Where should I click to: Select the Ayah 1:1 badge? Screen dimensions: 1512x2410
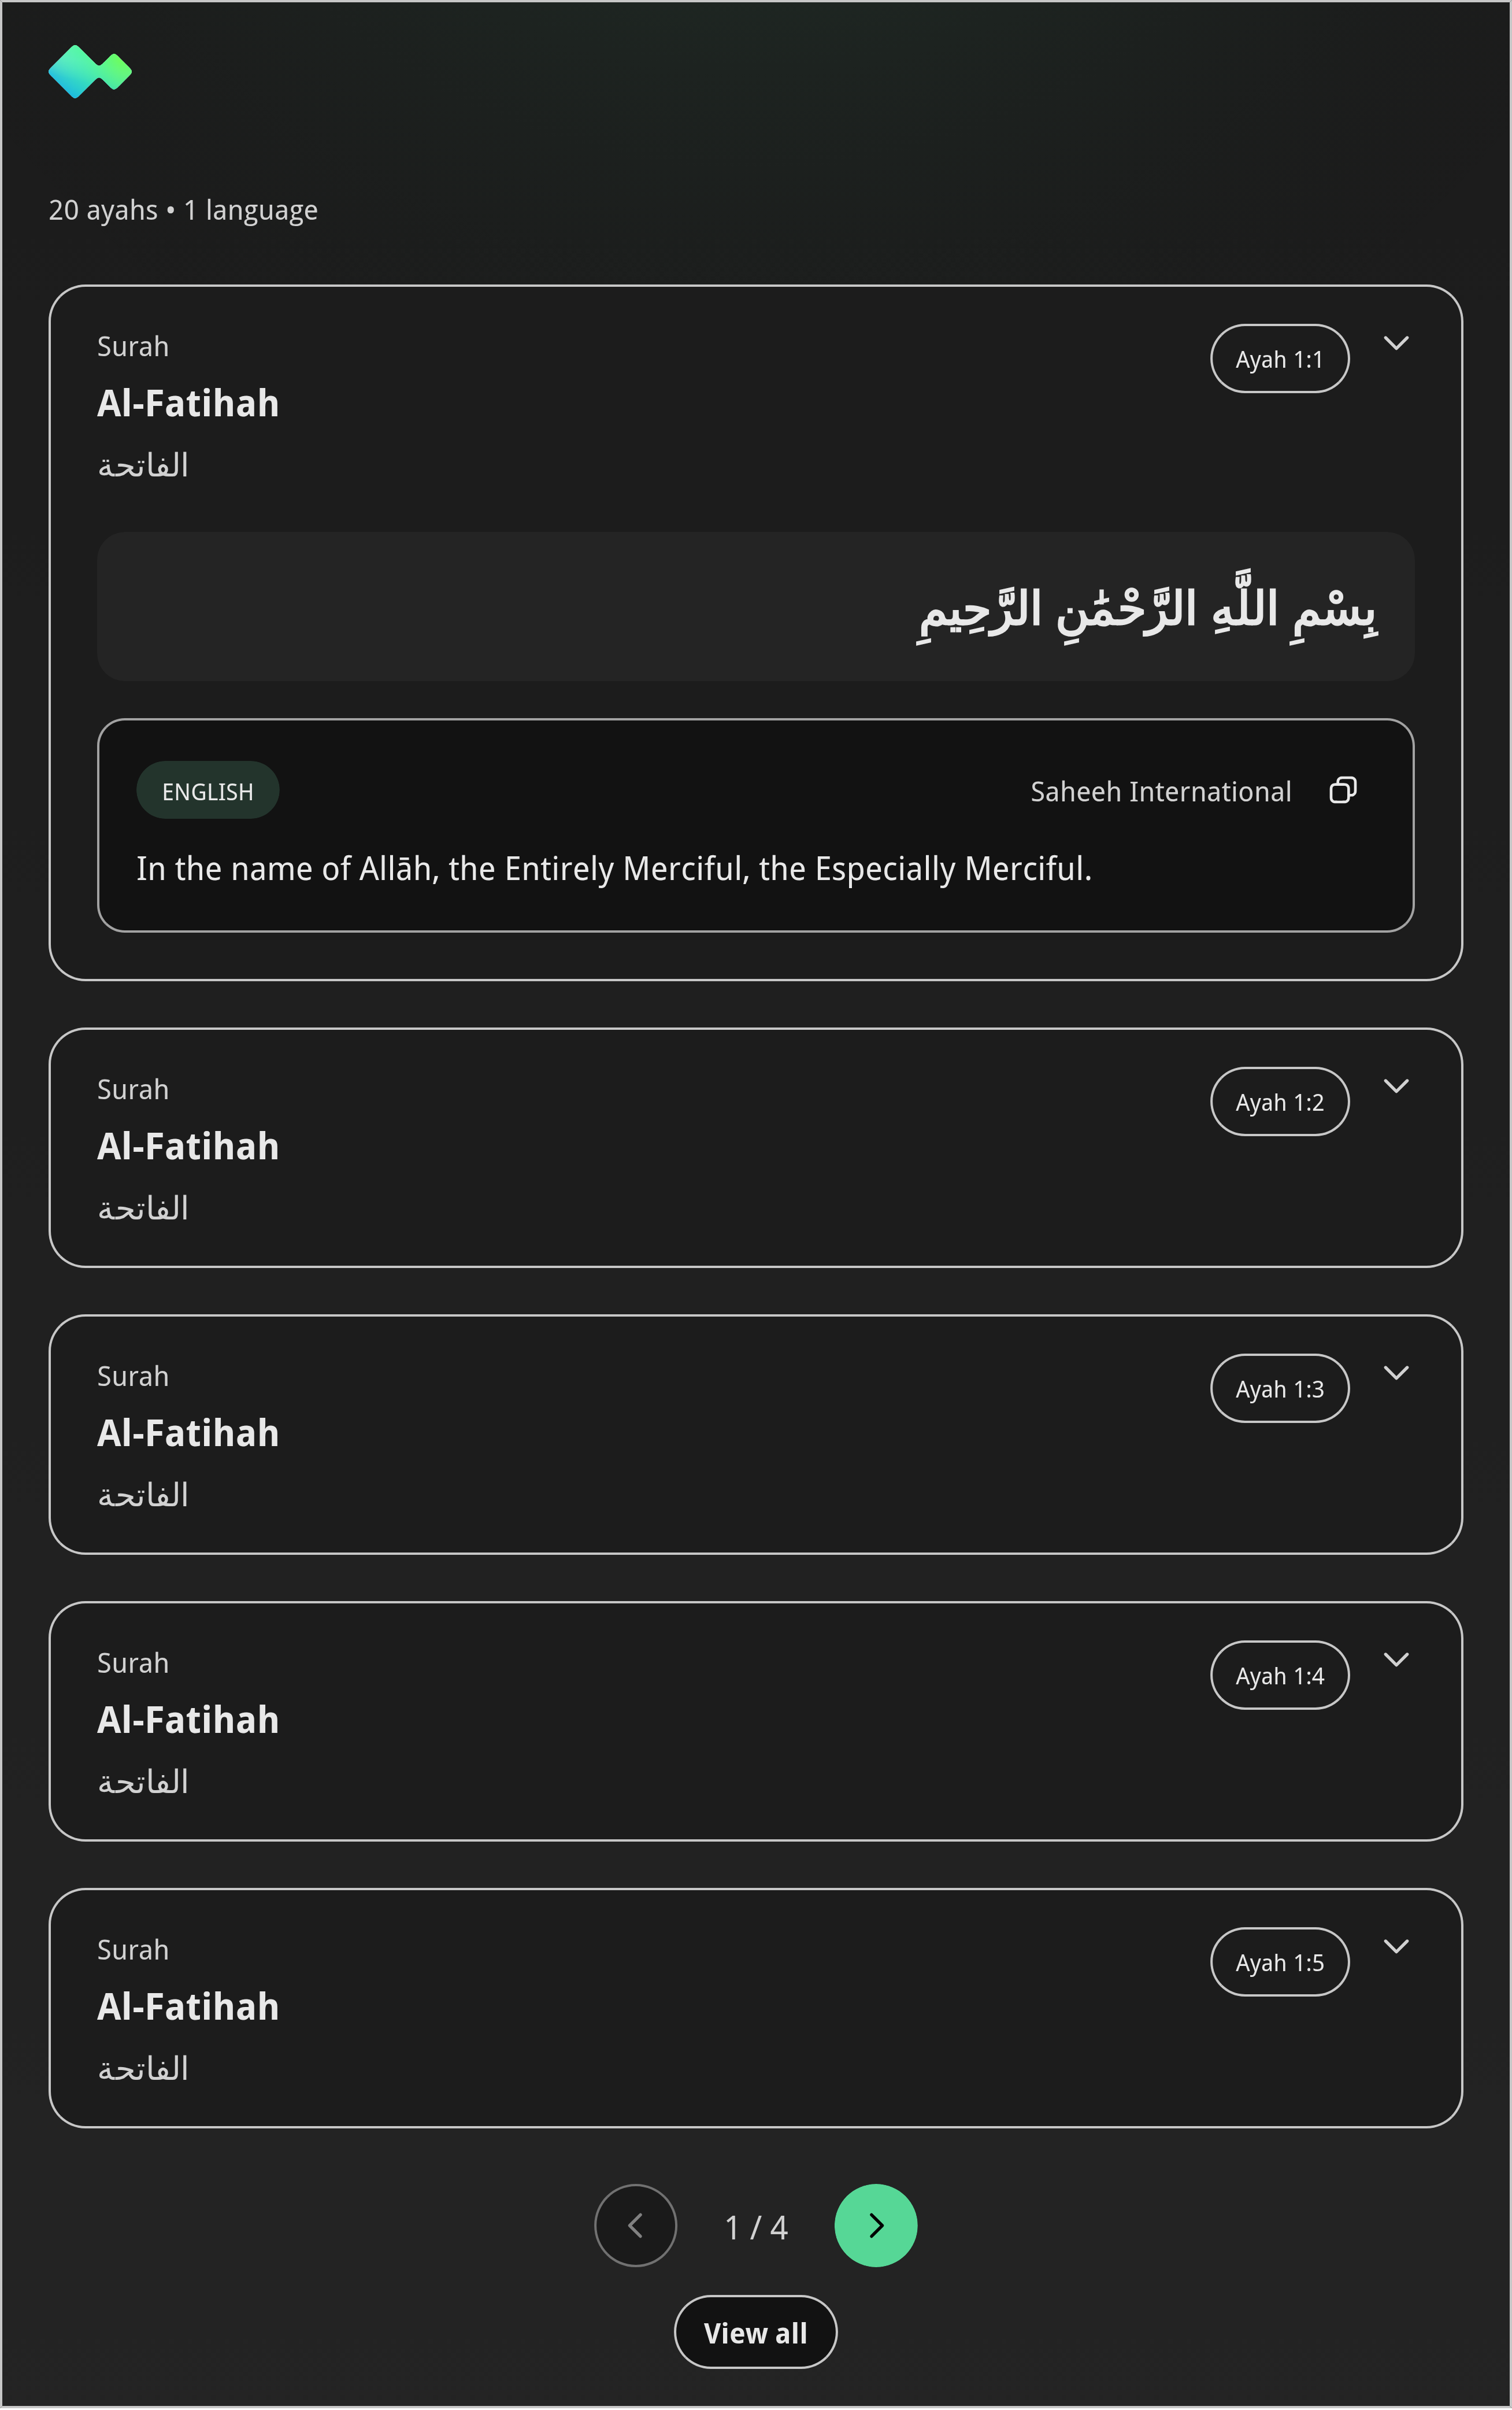(1279, 358)
